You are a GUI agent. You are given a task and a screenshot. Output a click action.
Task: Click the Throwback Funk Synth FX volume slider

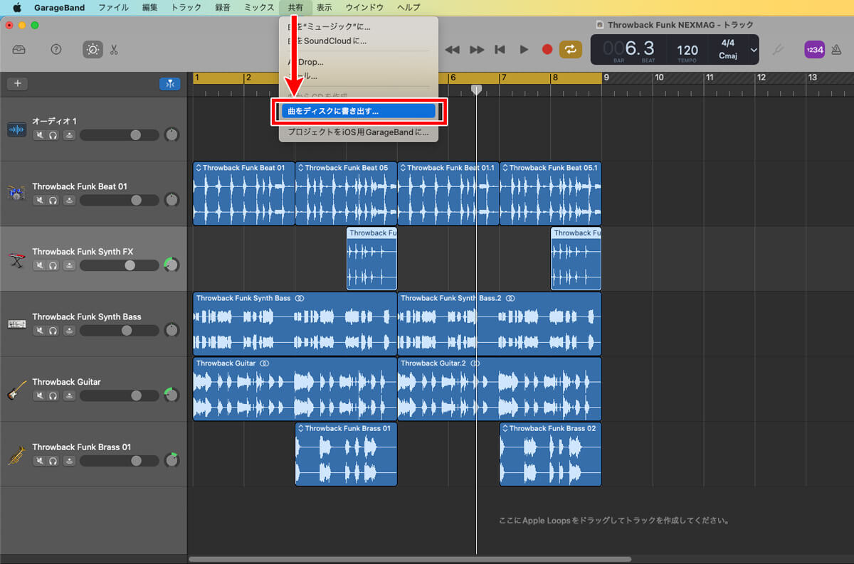[120, 265]
